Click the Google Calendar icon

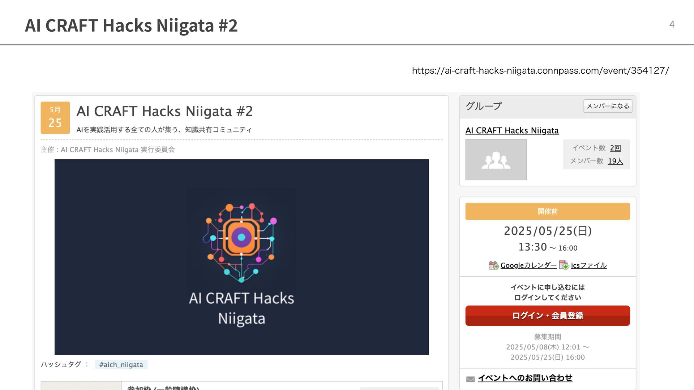[x=493, y=265]
